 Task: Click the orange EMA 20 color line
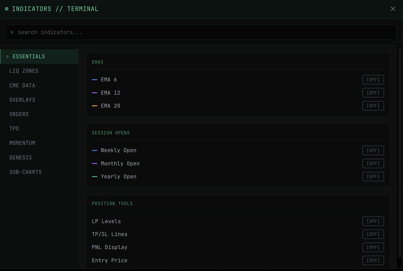94,106
